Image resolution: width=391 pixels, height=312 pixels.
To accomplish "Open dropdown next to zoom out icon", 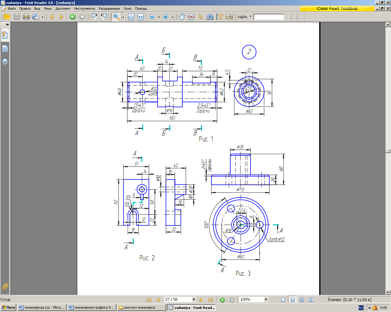I will click(159, 17).
